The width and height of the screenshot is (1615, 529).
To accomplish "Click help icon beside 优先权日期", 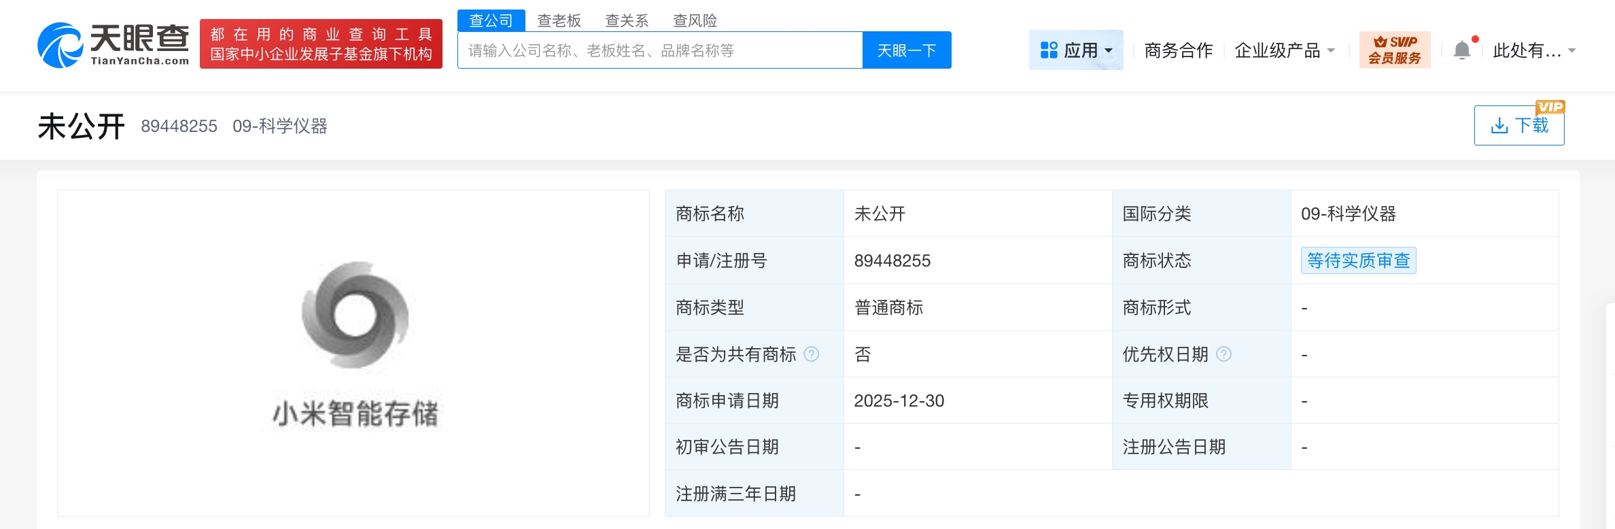I will [1223, 354].
